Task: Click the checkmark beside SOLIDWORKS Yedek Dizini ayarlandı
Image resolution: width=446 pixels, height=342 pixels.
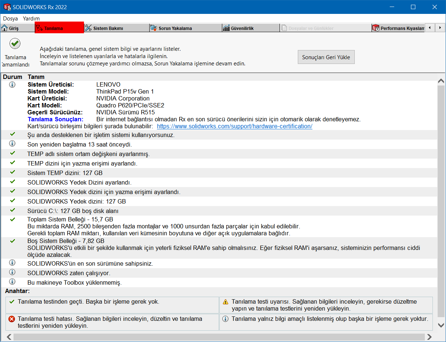Action: 12,182
